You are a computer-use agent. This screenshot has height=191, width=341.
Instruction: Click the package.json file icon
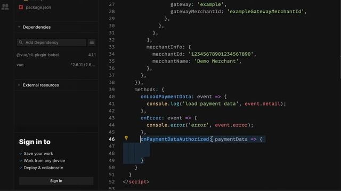[x=21, y=7]
